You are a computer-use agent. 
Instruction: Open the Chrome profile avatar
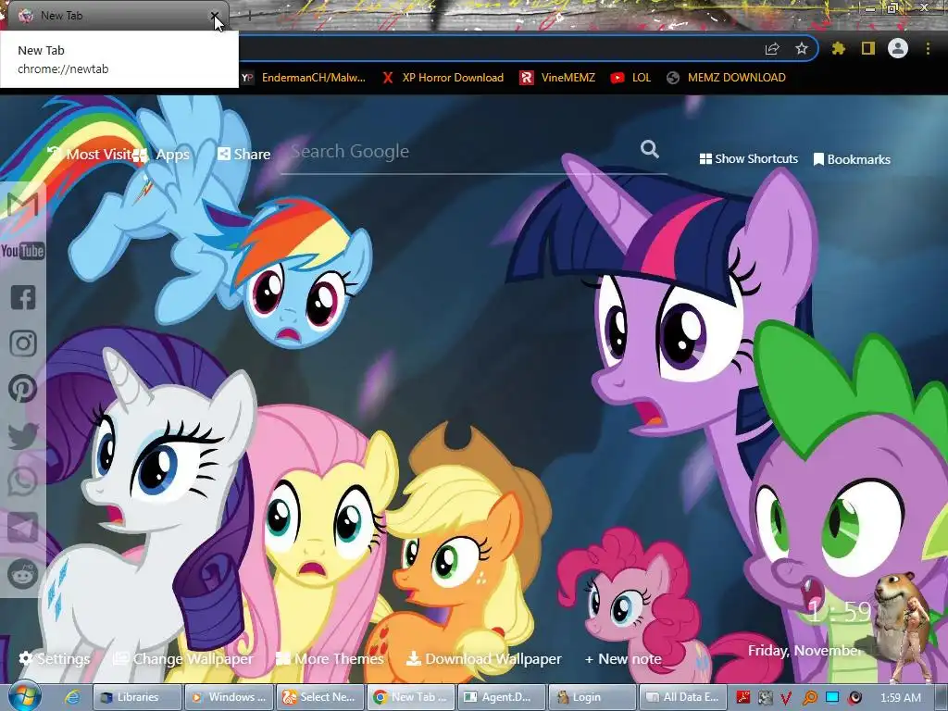[898, 48]
